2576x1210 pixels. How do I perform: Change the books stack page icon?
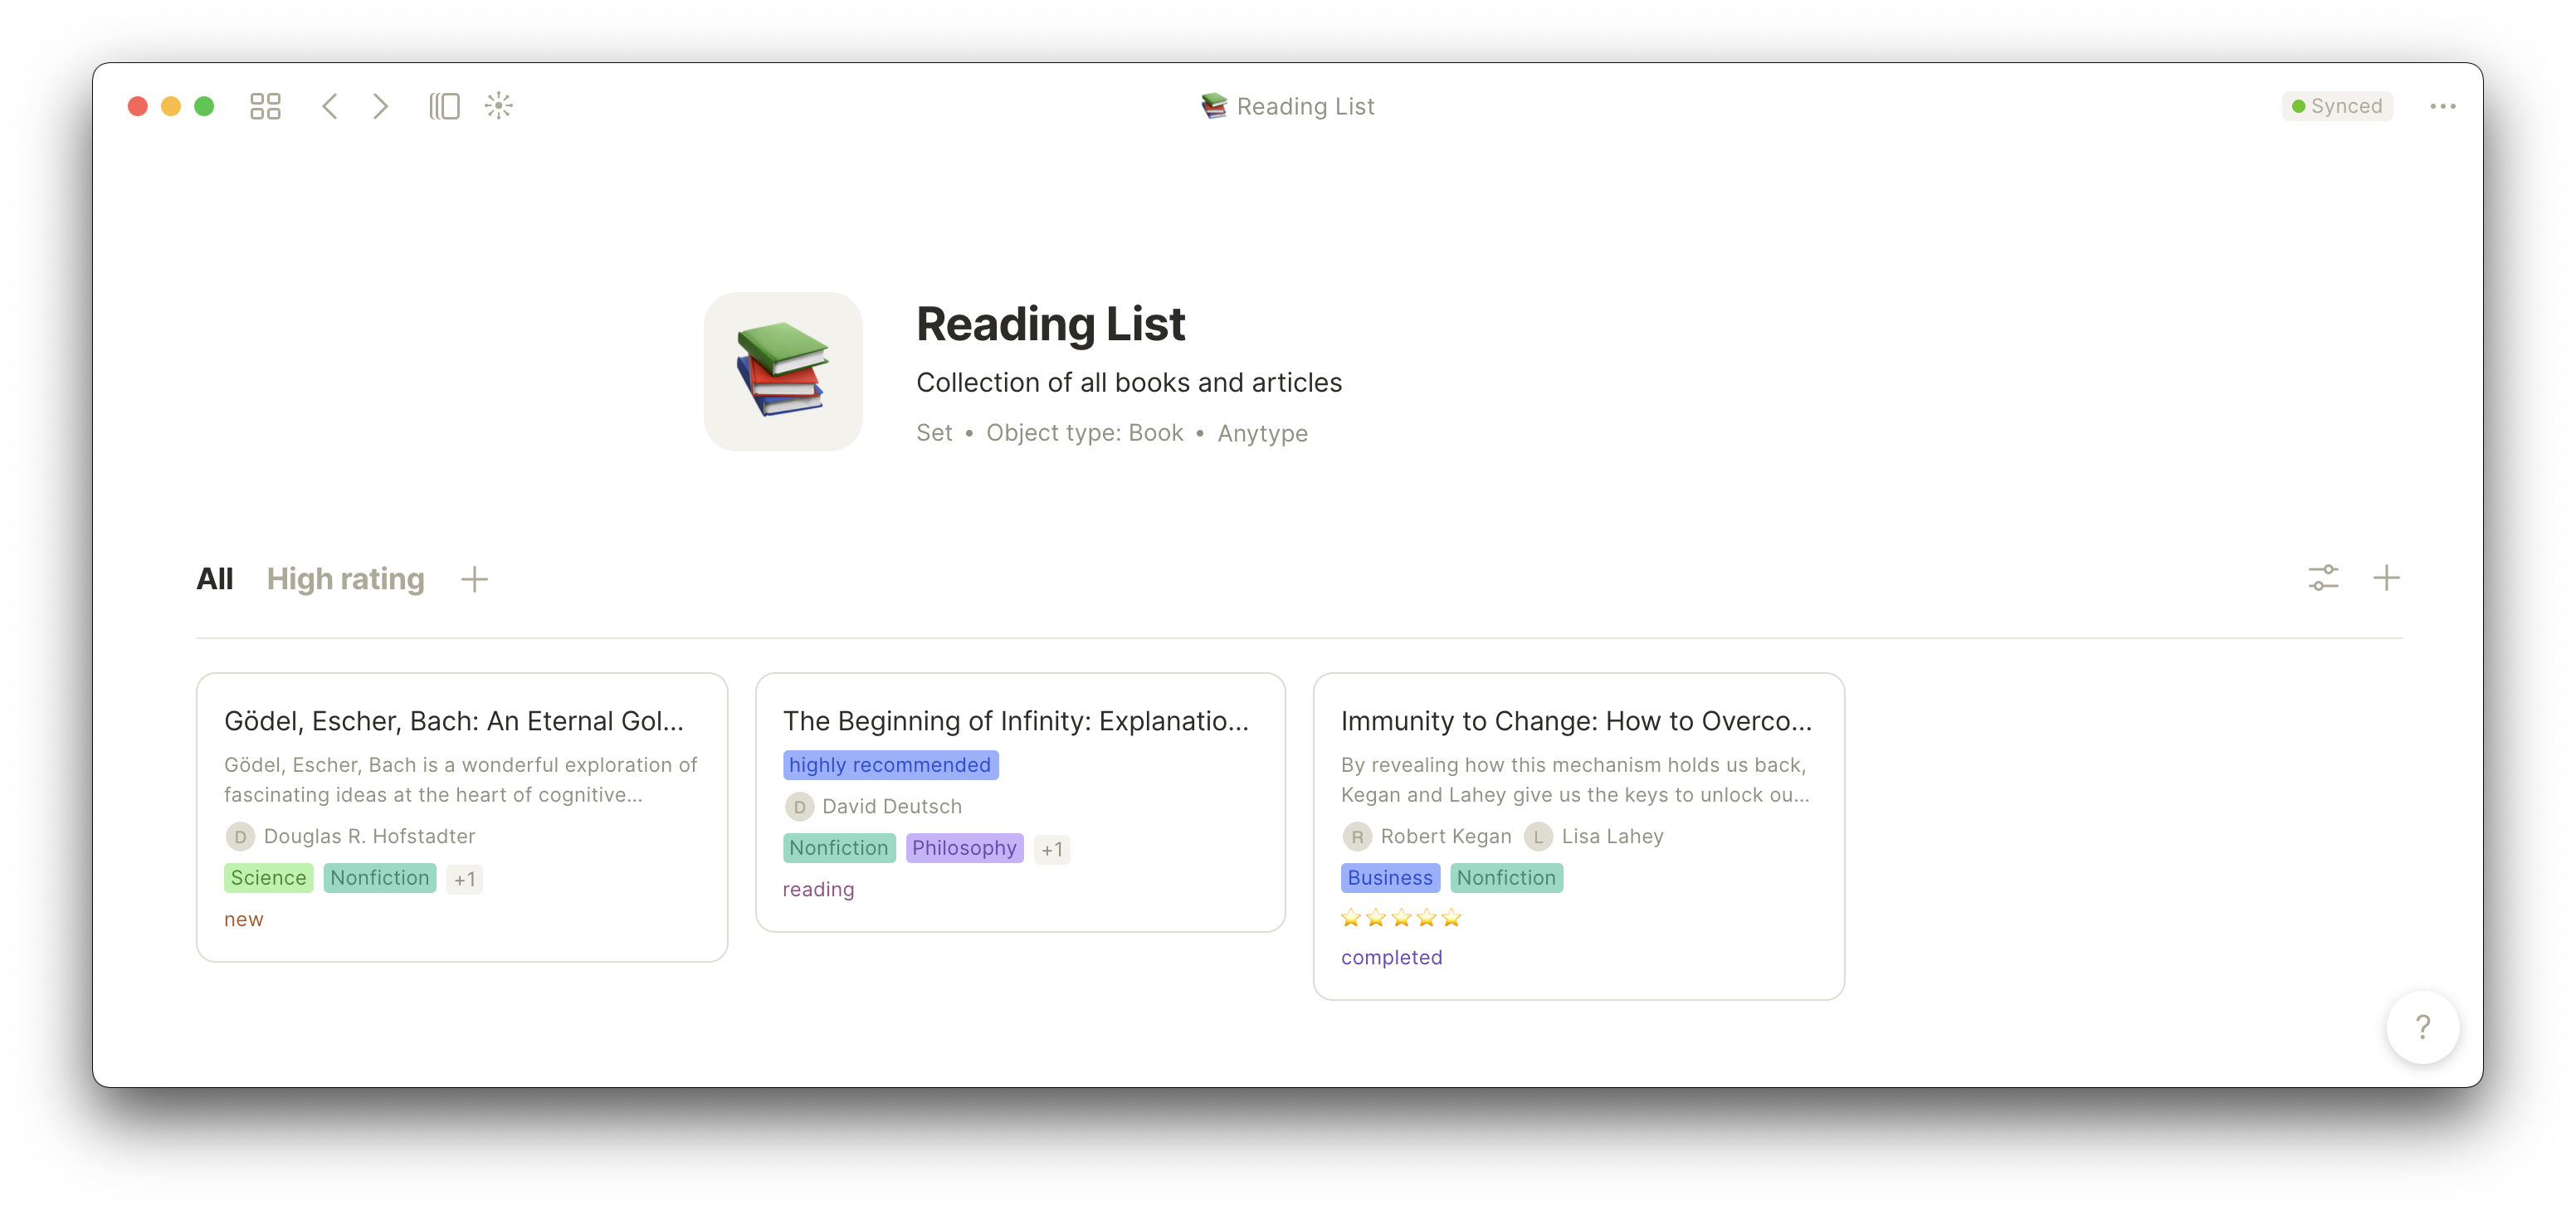pos(783,372)
